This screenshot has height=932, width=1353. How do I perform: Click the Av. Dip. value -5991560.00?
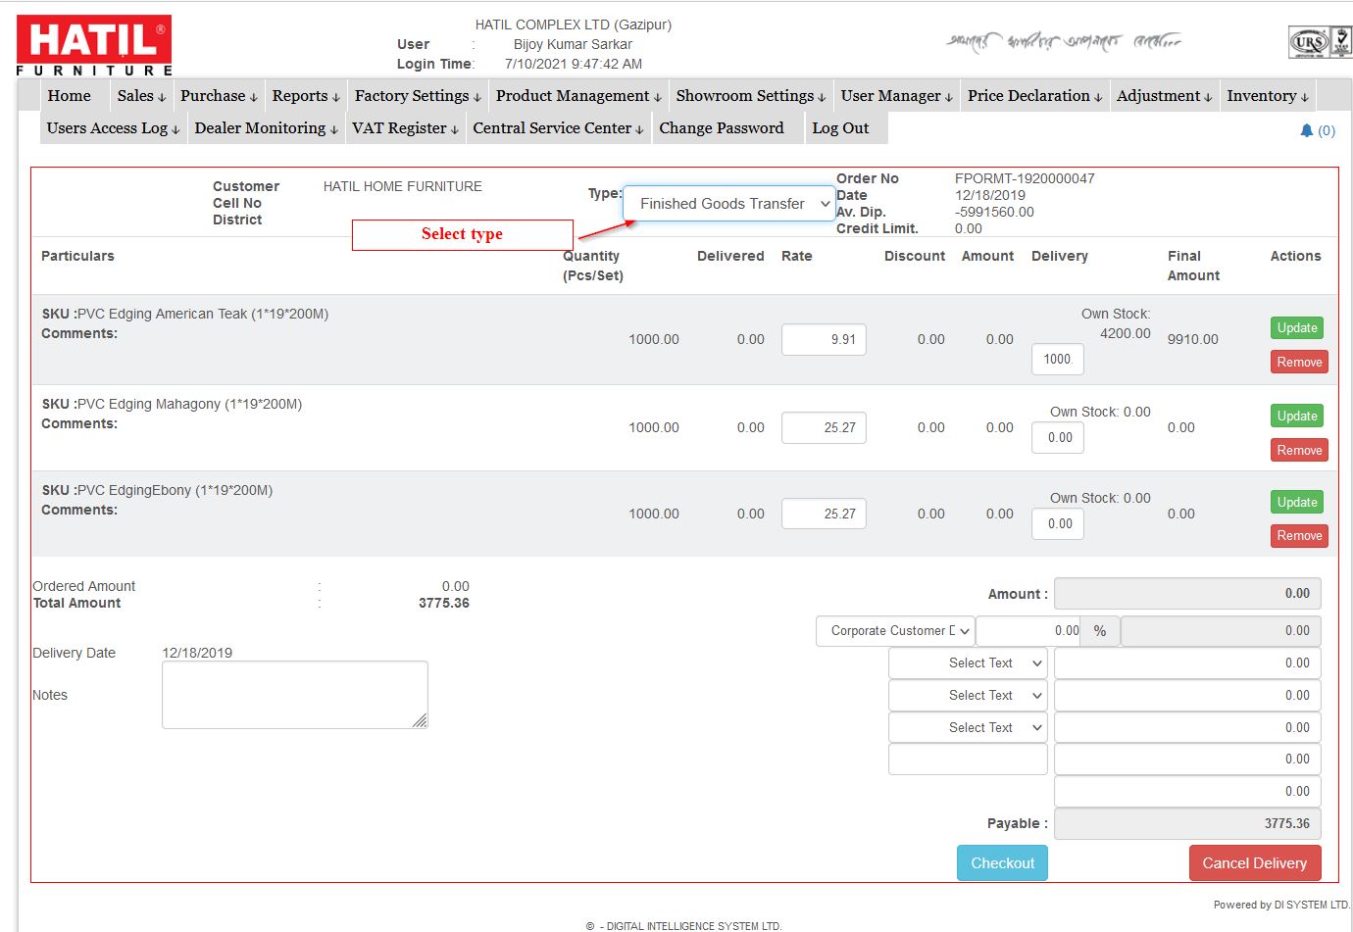(994, 212)
